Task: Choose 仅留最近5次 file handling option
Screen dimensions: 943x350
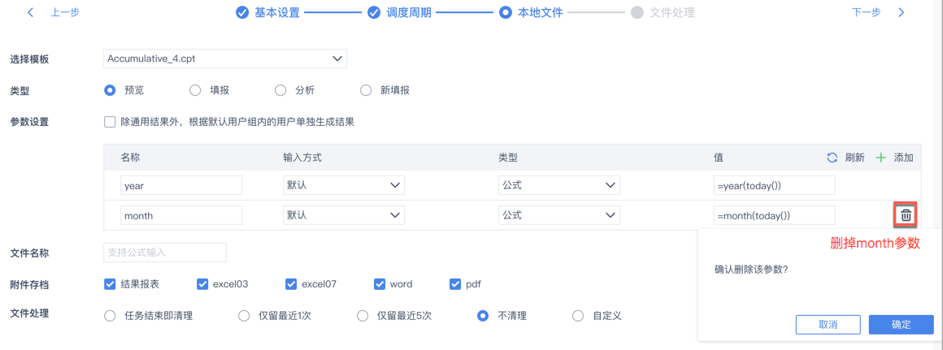Action: 363,315
